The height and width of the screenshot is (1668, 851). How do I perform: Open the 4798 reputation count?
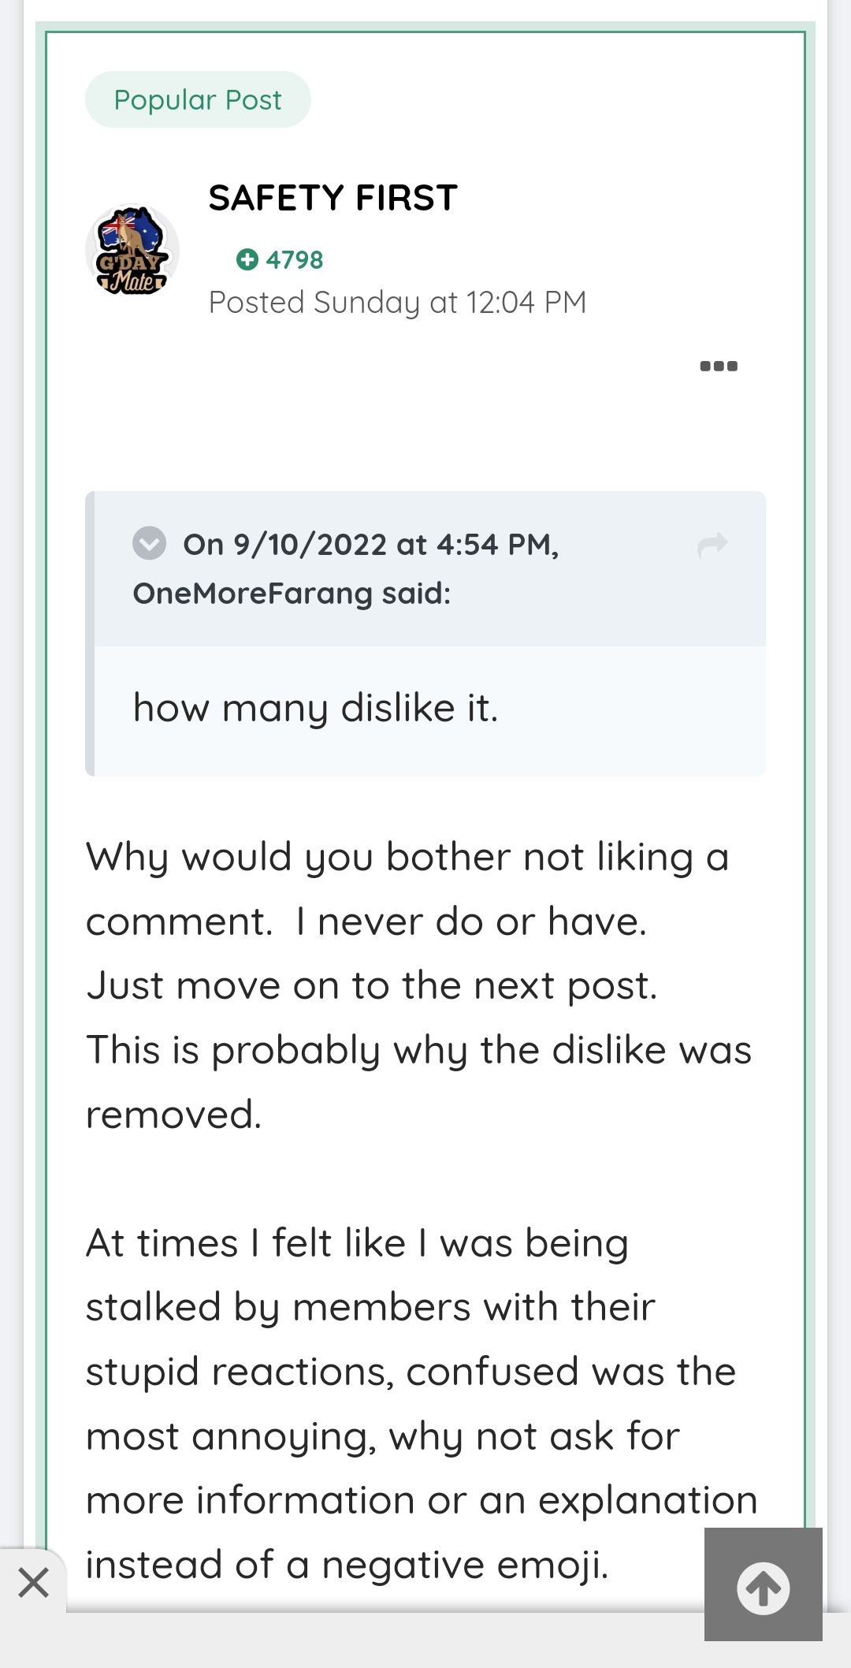coord(294,259)
